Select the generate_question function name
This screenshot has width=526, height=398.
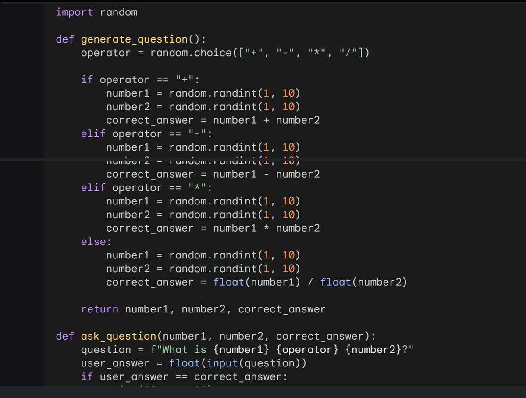(x=134, y=39)
